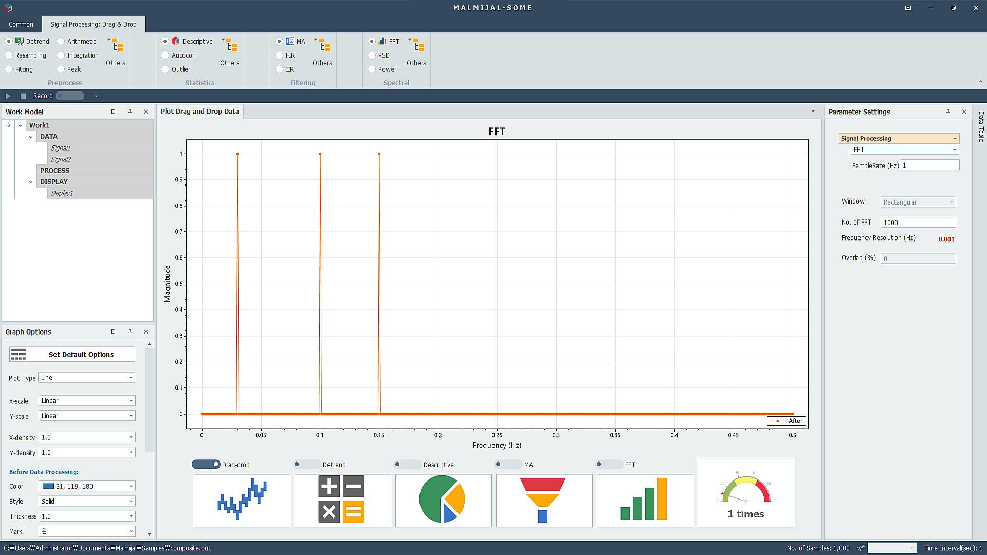Open the vertical Data Table tab
987x555 pixels.
981,126
